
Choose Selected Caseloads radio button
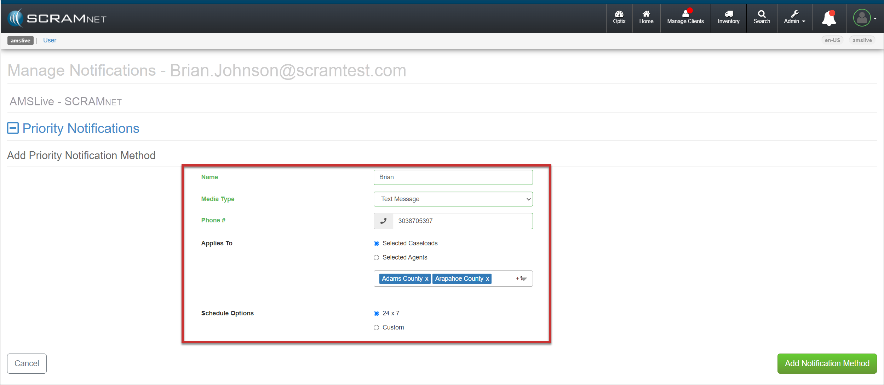click(376, 244)
